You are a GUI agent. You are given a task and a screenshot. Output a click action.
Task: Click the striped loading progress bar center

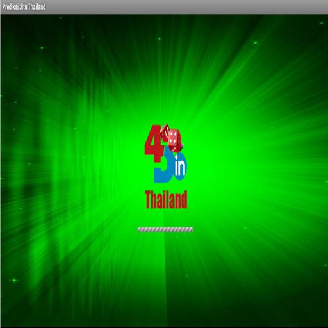165,229
